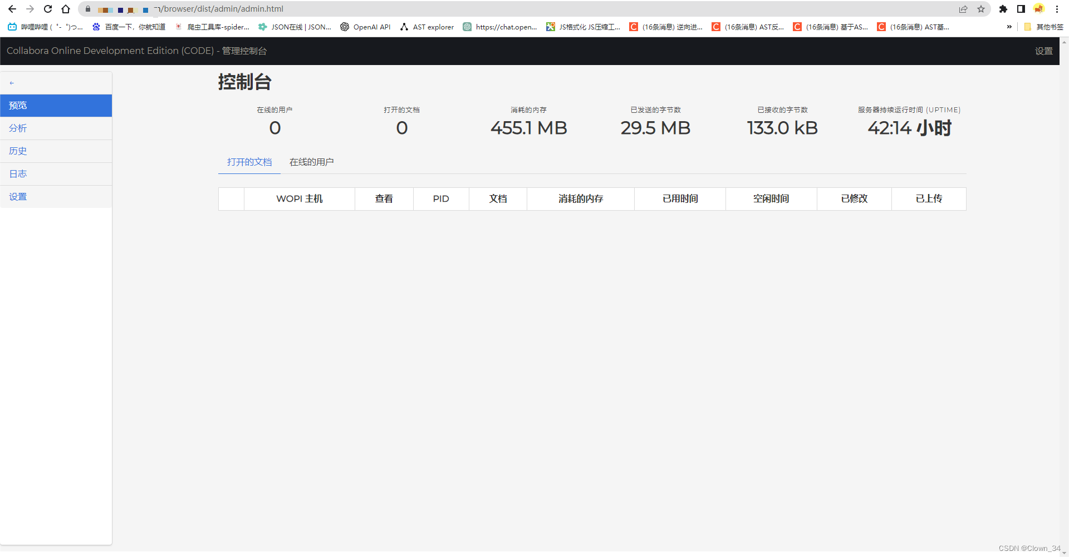The width and height of the screenshot is (1069, 557).
Task: Collapse sidebar with the back arrow
Action: pos(12,83)
